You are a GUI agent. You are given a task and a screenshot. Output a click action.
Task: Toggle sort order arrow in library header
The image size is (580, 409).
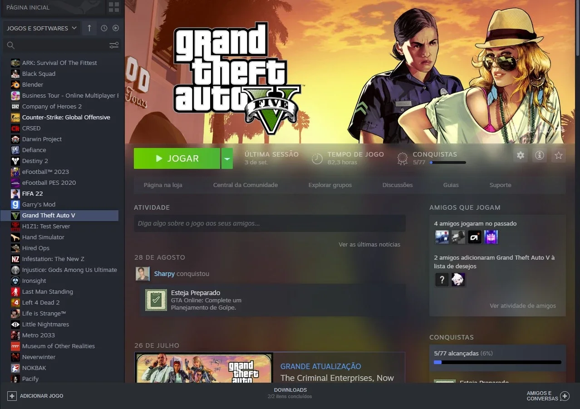[89, 28]
